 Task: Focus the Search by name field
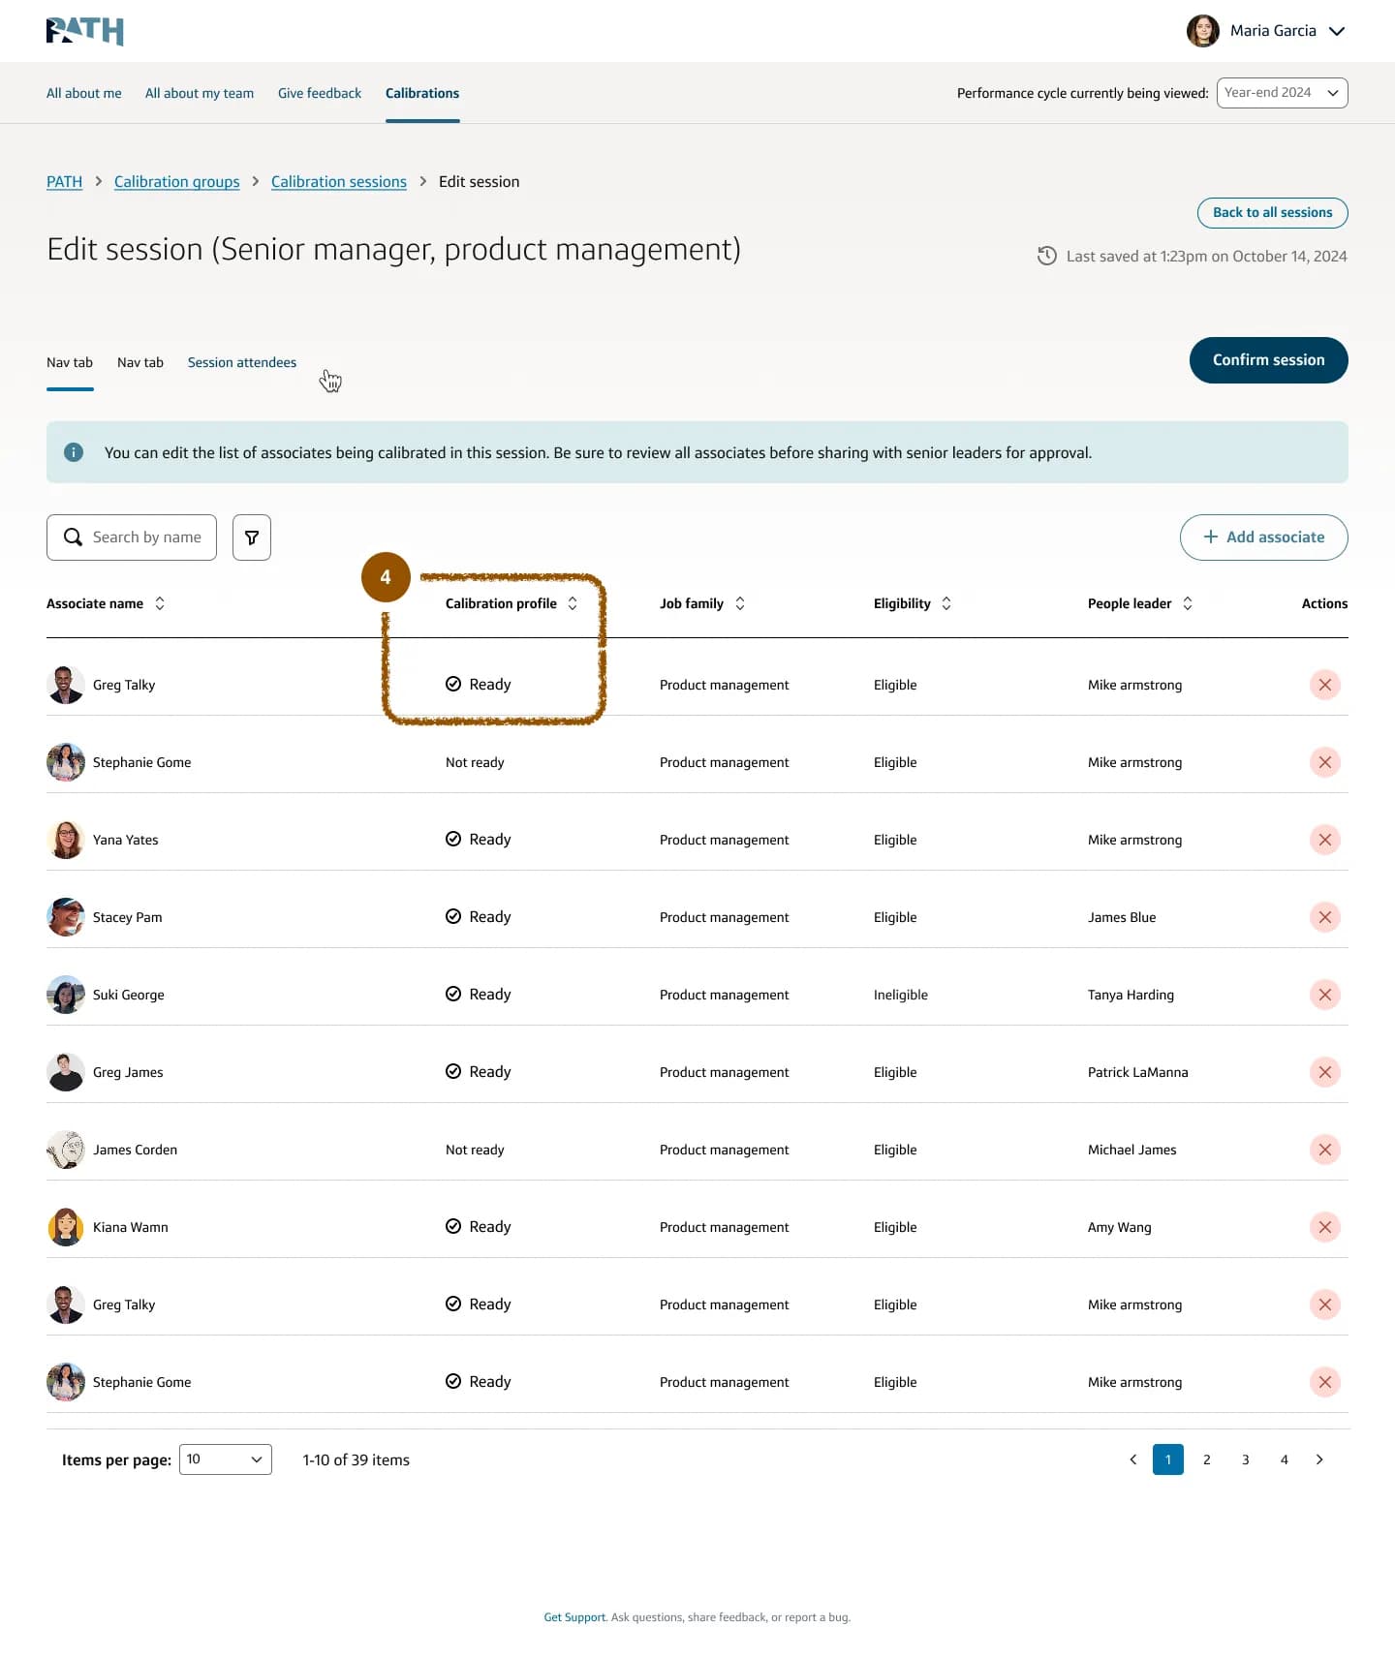click(132, 537)
